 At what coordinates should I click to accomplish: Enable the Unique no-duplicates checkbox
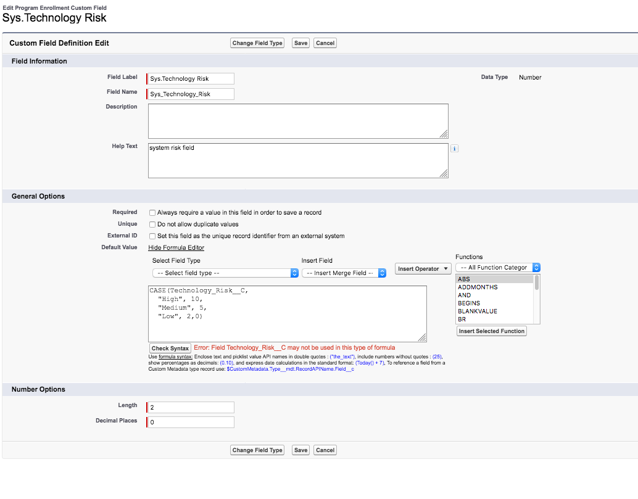152,225
